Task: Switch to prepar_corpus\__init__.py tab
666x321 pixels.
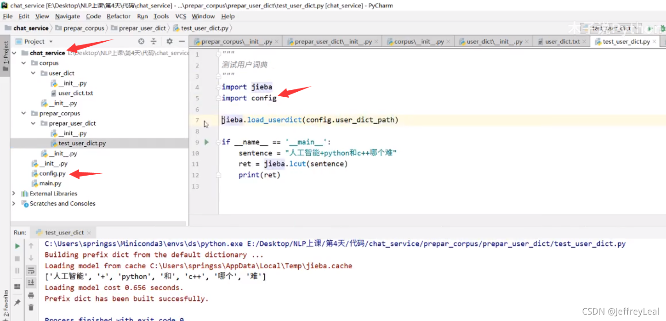Action: pyautogui.click(x=236, y=41)
